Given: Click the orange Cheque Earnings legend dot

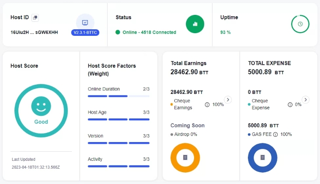Looking at the screenshot, I should [x=172, y=104].
